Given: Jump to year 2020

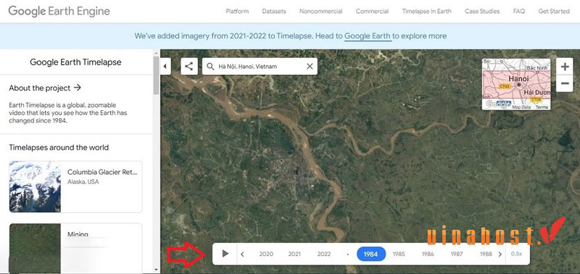Looking at the screenshot, I should [x=266, y=254].
